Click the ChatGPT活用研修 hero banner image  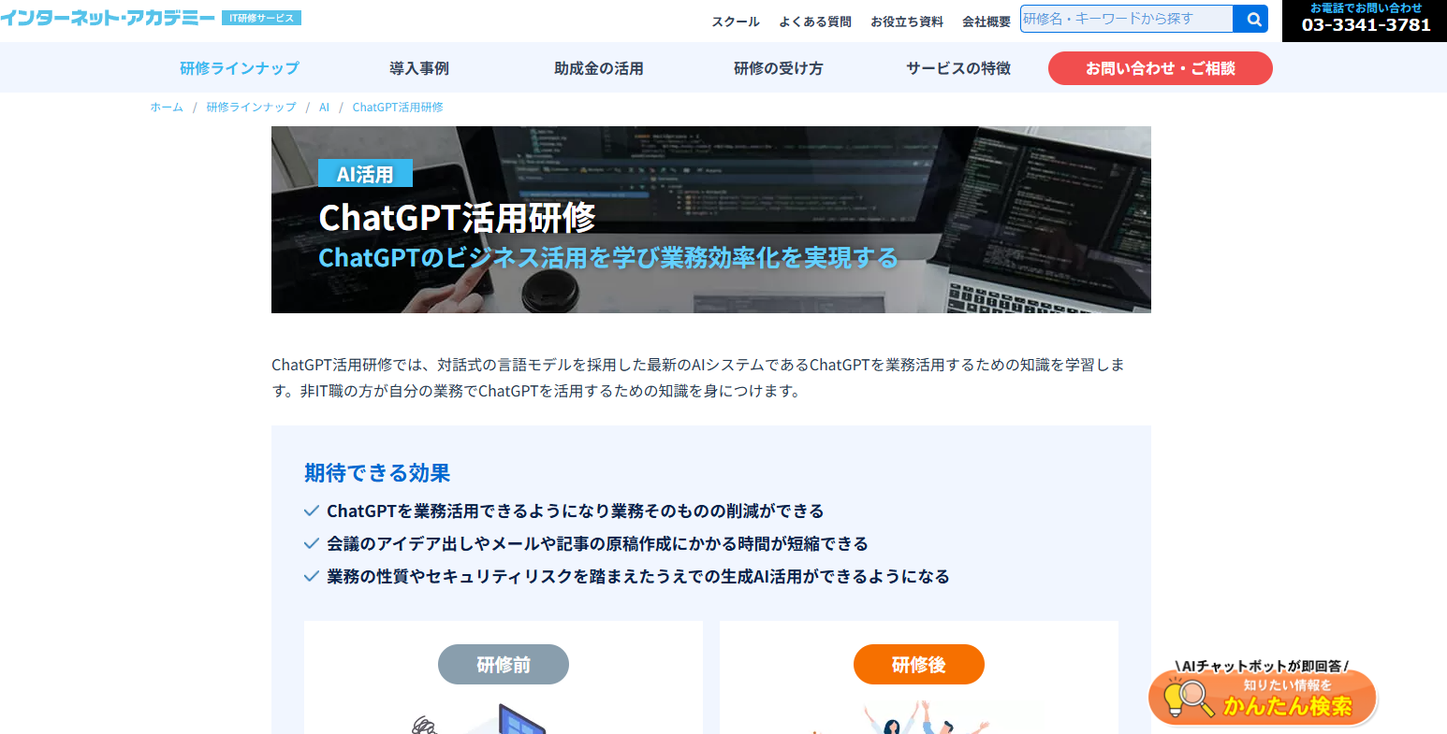(711, 220)
